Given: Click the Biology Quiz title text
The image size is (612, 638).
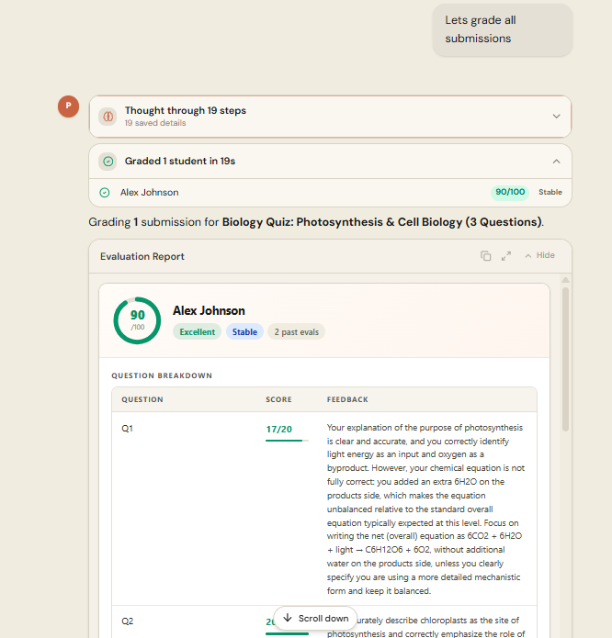Looking at the screenshot, I should click(382, 222).
